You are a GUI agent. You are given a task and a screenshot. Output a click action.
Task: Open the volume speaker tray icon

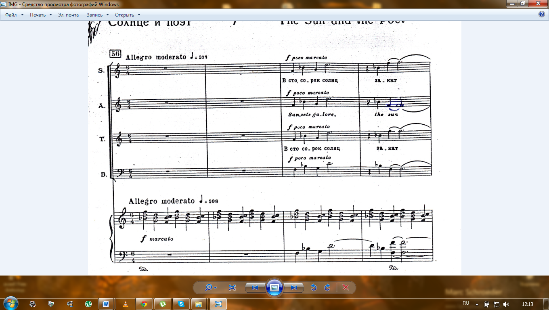(506, 304)
